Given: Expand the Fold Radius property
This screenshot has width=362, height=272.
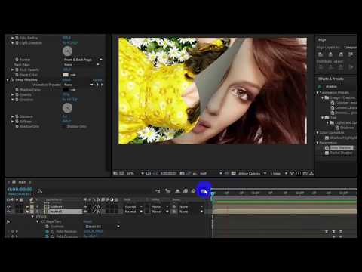Looking at the screenshot, I should [x=12, y=38].
